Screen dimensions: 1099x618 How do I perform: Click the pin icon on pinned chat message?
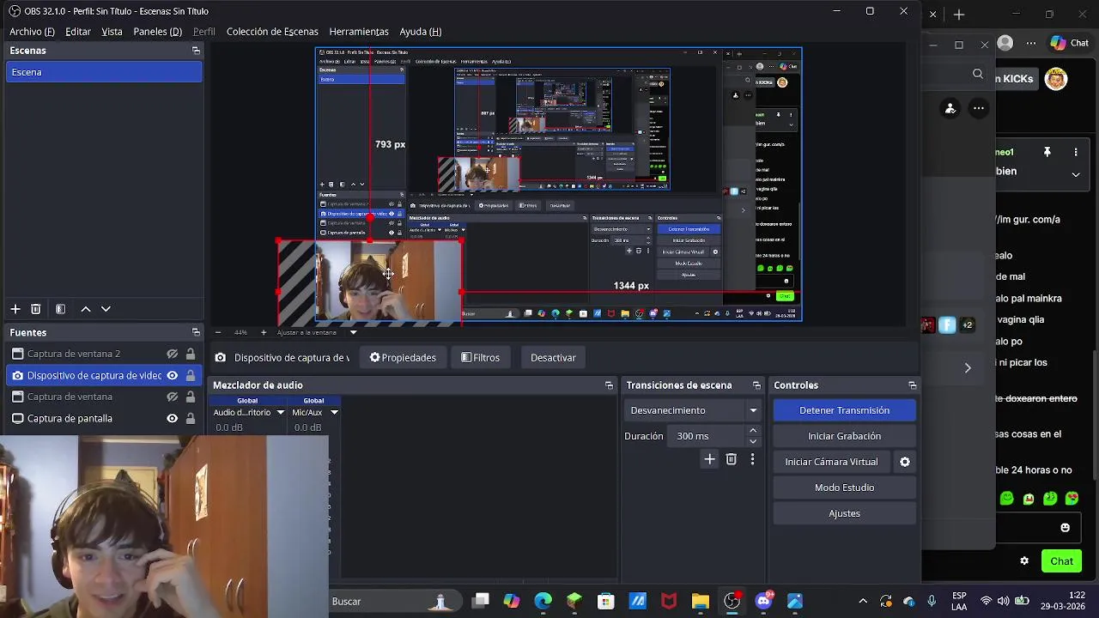click(x=1047, y=152)
